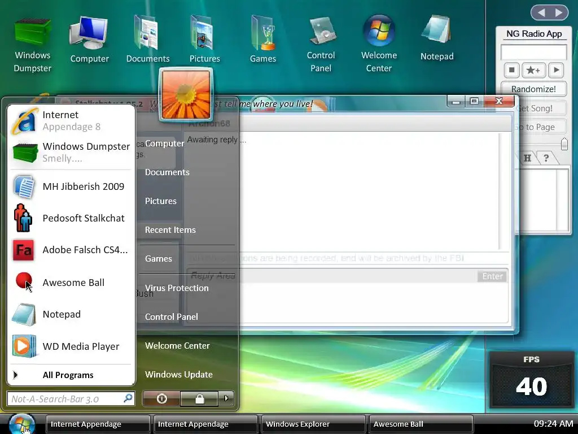Open the Welcome Center desktop icon
578x434 pixels.
click(379, 44)
